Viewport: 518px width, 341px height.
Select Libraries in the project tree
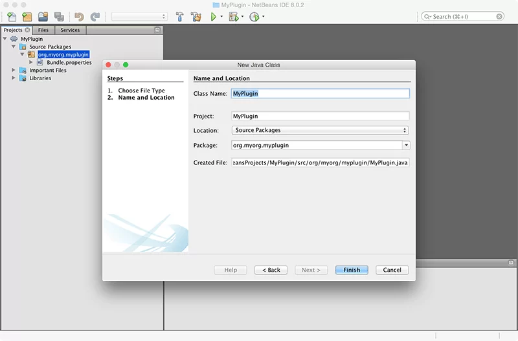pos(40,78)
